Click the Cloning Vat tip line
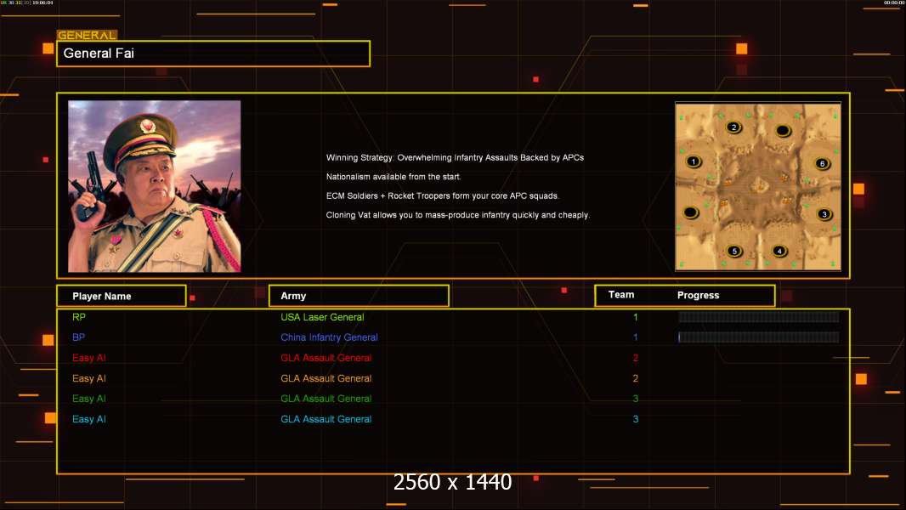This screenshot has width=906, height=510. pos(457,215)
